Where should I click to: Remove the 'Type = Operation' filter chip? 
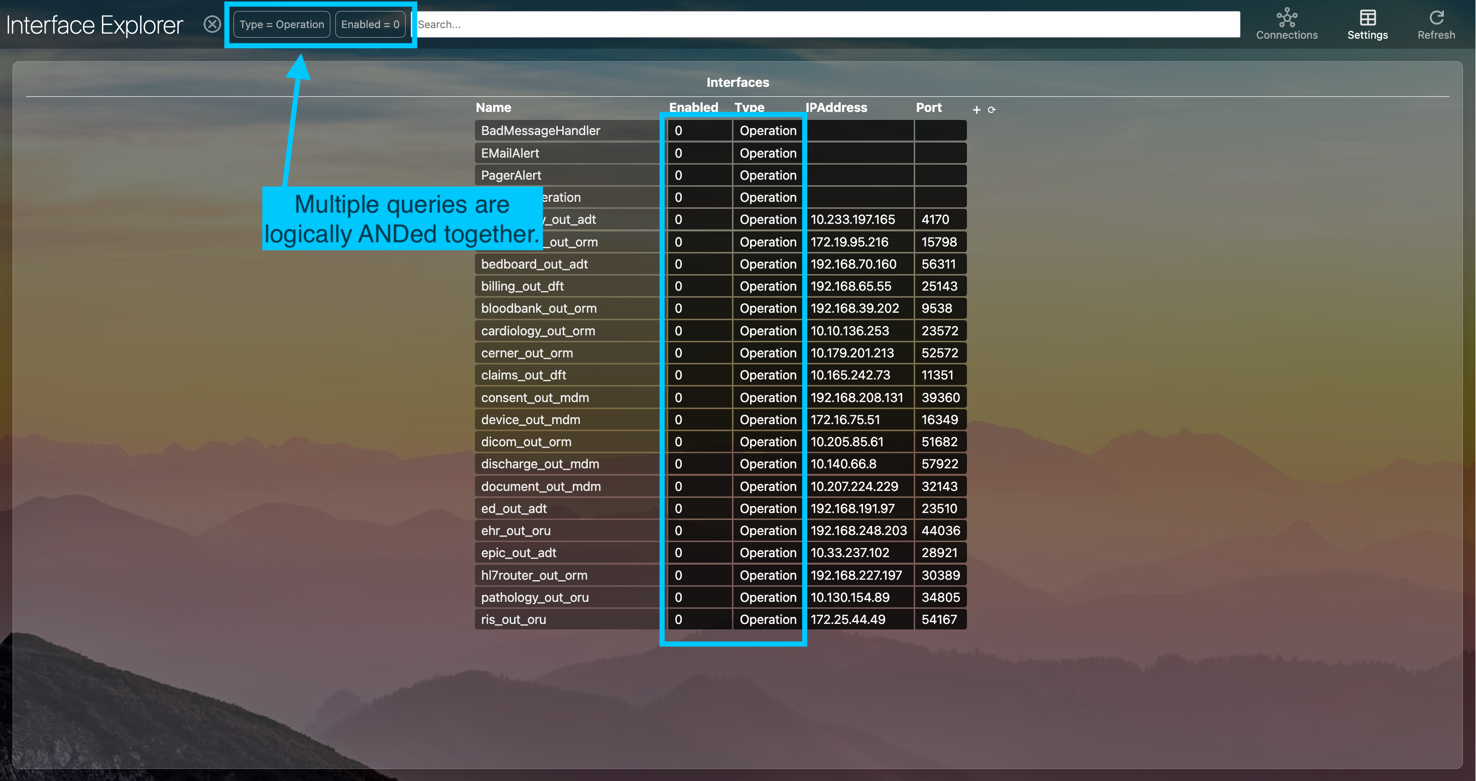(x=281, y=24)
